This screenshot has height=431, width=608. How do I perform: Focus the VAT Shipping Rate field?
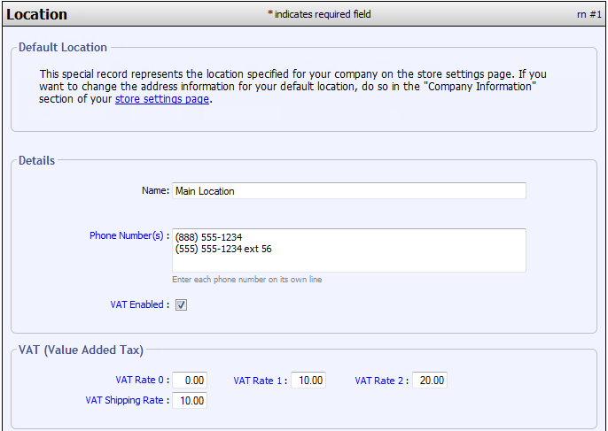click(x=190, y=401)
